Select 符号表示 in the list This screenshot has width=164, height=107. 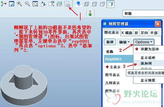click(x=112, y=75)
